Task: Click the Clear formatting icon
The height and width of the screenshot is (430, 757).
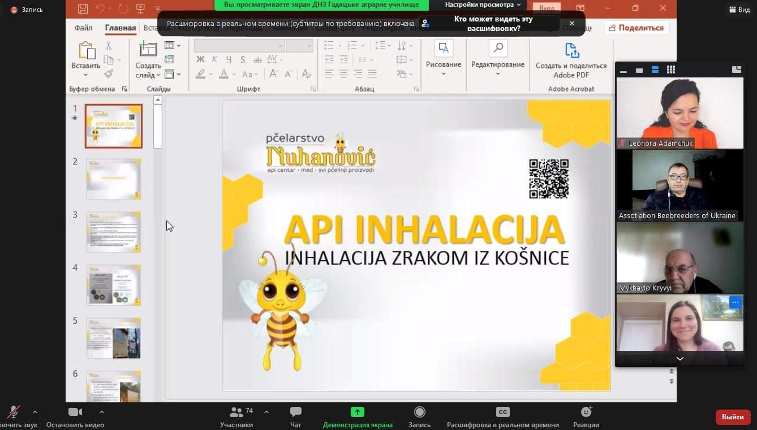Action: click(306, 74)
